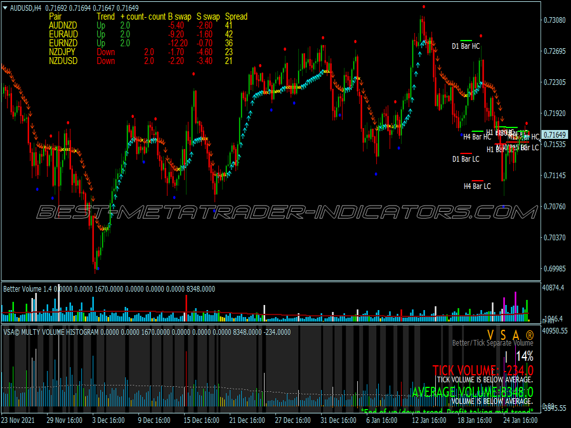
Task: Click the 'Spread' column header
Action: tap(236, 16)
